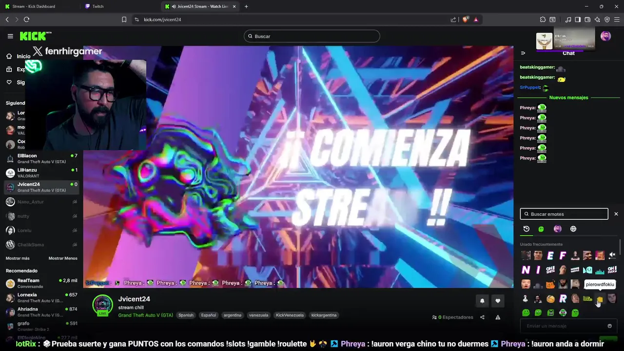Go back in browser history
The height and width of the screenshot is (351, 624).
[7, 19]
